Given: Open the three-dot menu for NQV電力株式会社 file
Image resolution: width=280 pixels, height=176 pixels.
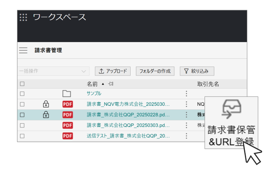Looking at the screenshot, I should (187, 104).
